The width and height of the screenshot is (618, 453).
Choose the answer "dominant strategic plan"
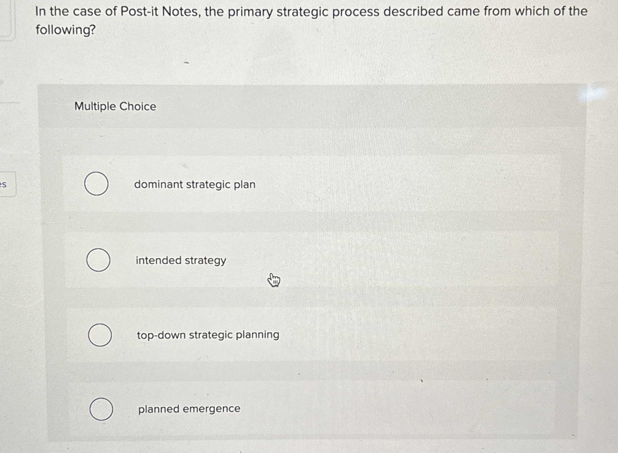coord(195,185)
